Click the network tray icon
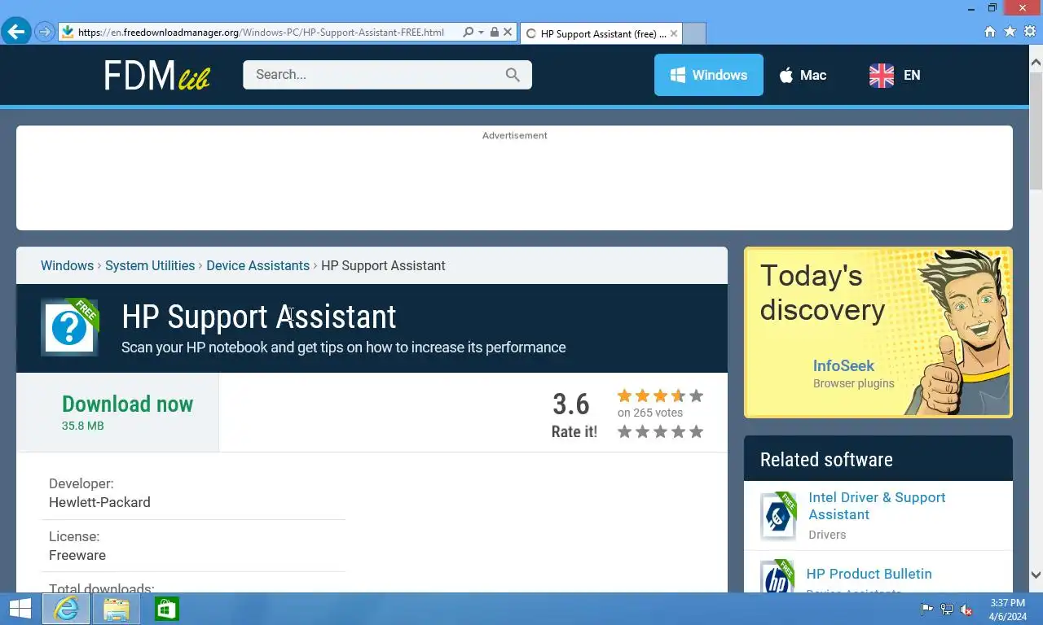 pyautogui.click(x=947, y=610)
